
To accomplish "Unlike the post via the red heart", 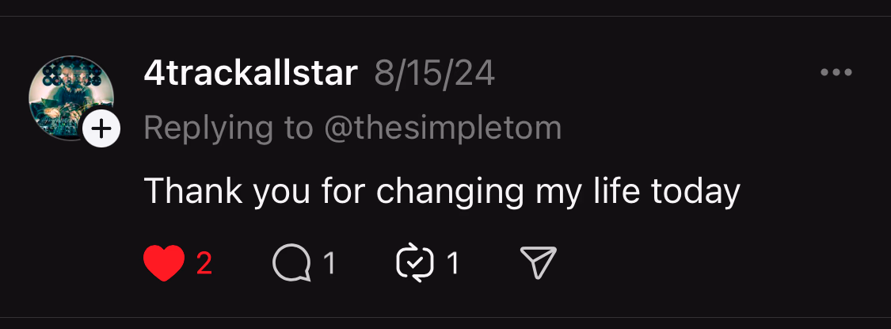I will click(164, 263).
